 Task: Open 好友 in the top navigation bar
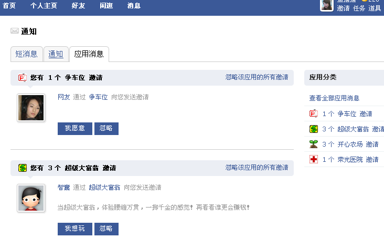coord(78,6)
